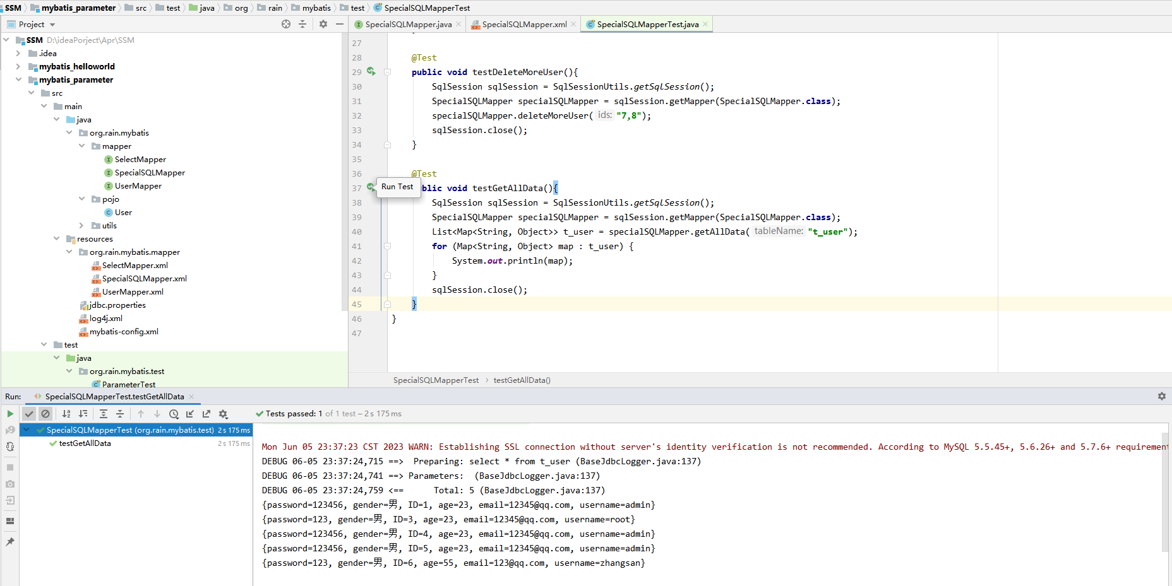Viewport: 1172px width, 586px height.
Task: Toggle Show Ignored tests button
Action: pyautogui.click(x=45, y=414)
